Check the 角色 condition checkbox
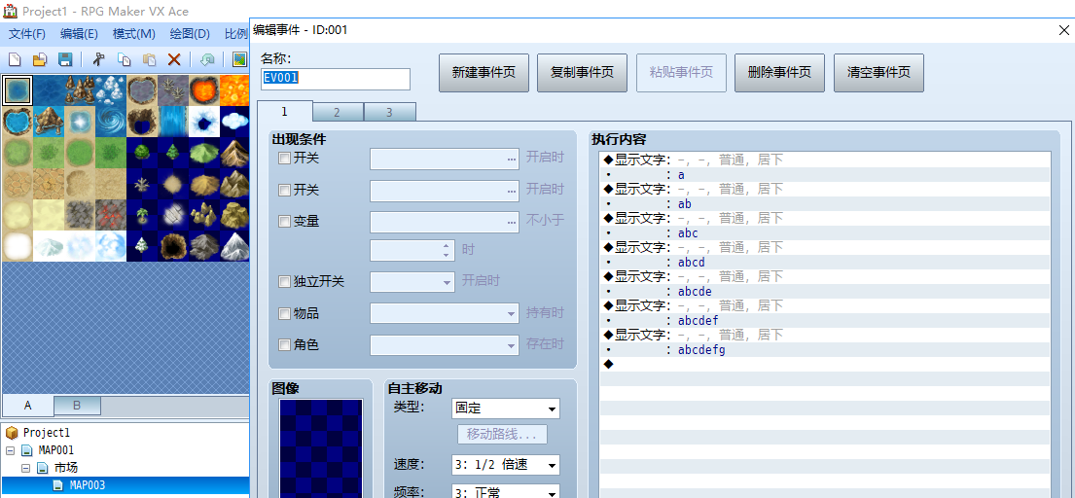Image resolution: width=1075 pixels, height=498 pixels. tap(284, 345)
